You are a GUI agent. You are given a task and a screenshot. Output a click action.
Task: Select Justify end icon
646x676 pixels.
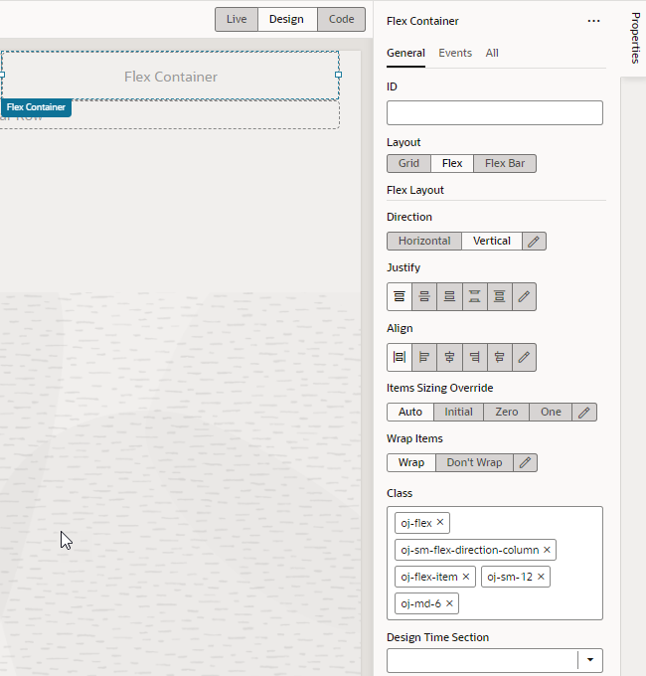point(449,296)
